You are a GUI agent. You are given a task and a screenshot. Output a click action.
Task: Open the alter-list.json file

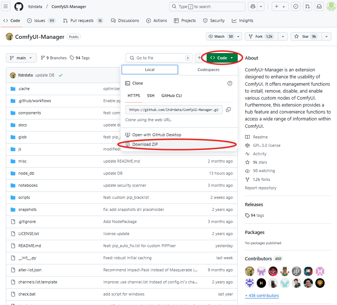[x=30, y=270]
